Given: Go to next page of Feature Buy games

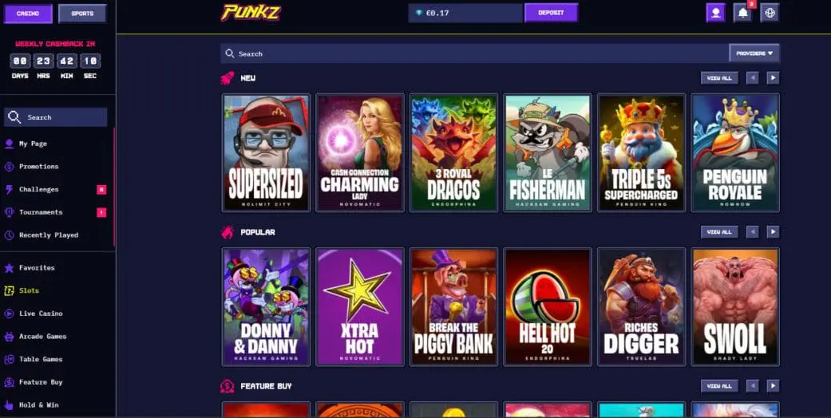Looking at the screenshot, I should 773,386.
